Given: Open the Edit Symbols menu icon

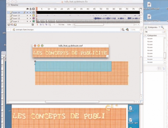Looking at the screenshot, I should click(x=127, y=30).
